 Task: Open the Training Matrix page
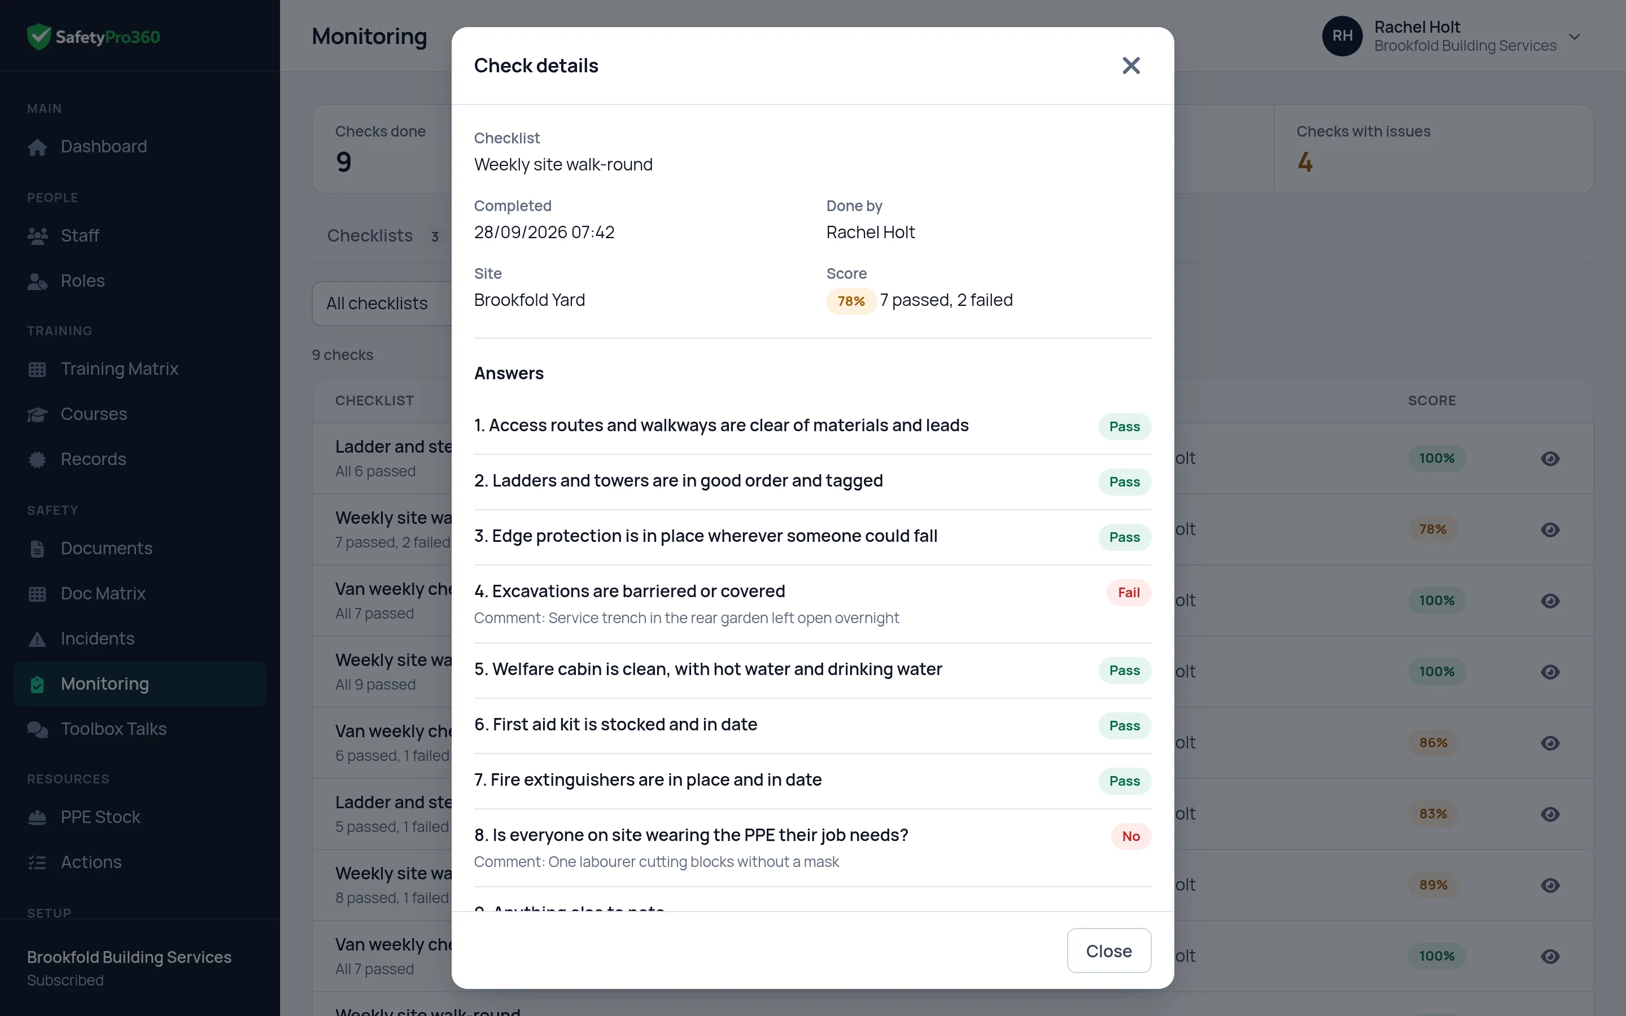pos(140,369)
